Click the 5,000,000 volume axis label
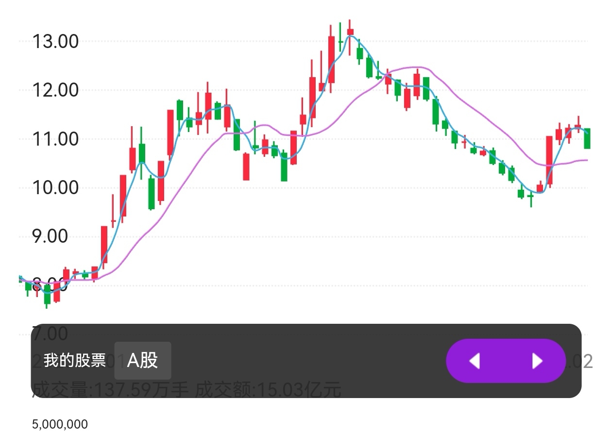The image size is (612, 433). pyautogui.click(x=60, y=425)
